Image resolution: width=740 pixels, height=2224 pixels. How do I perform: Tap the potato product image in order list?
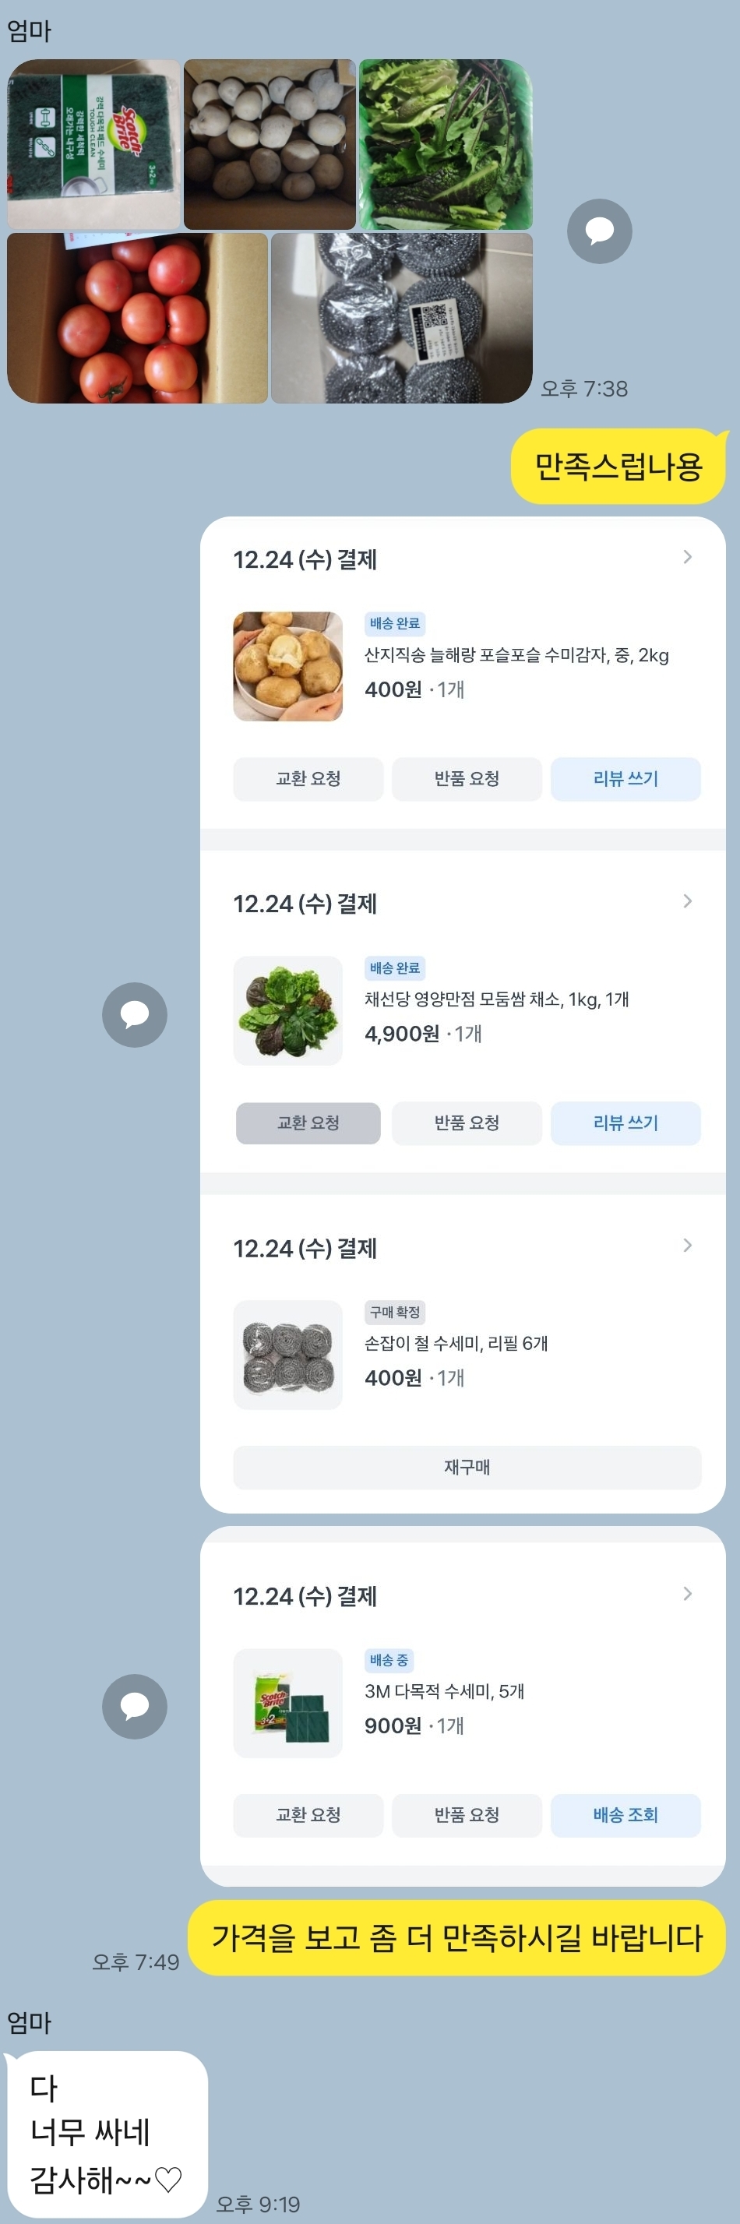287,667
